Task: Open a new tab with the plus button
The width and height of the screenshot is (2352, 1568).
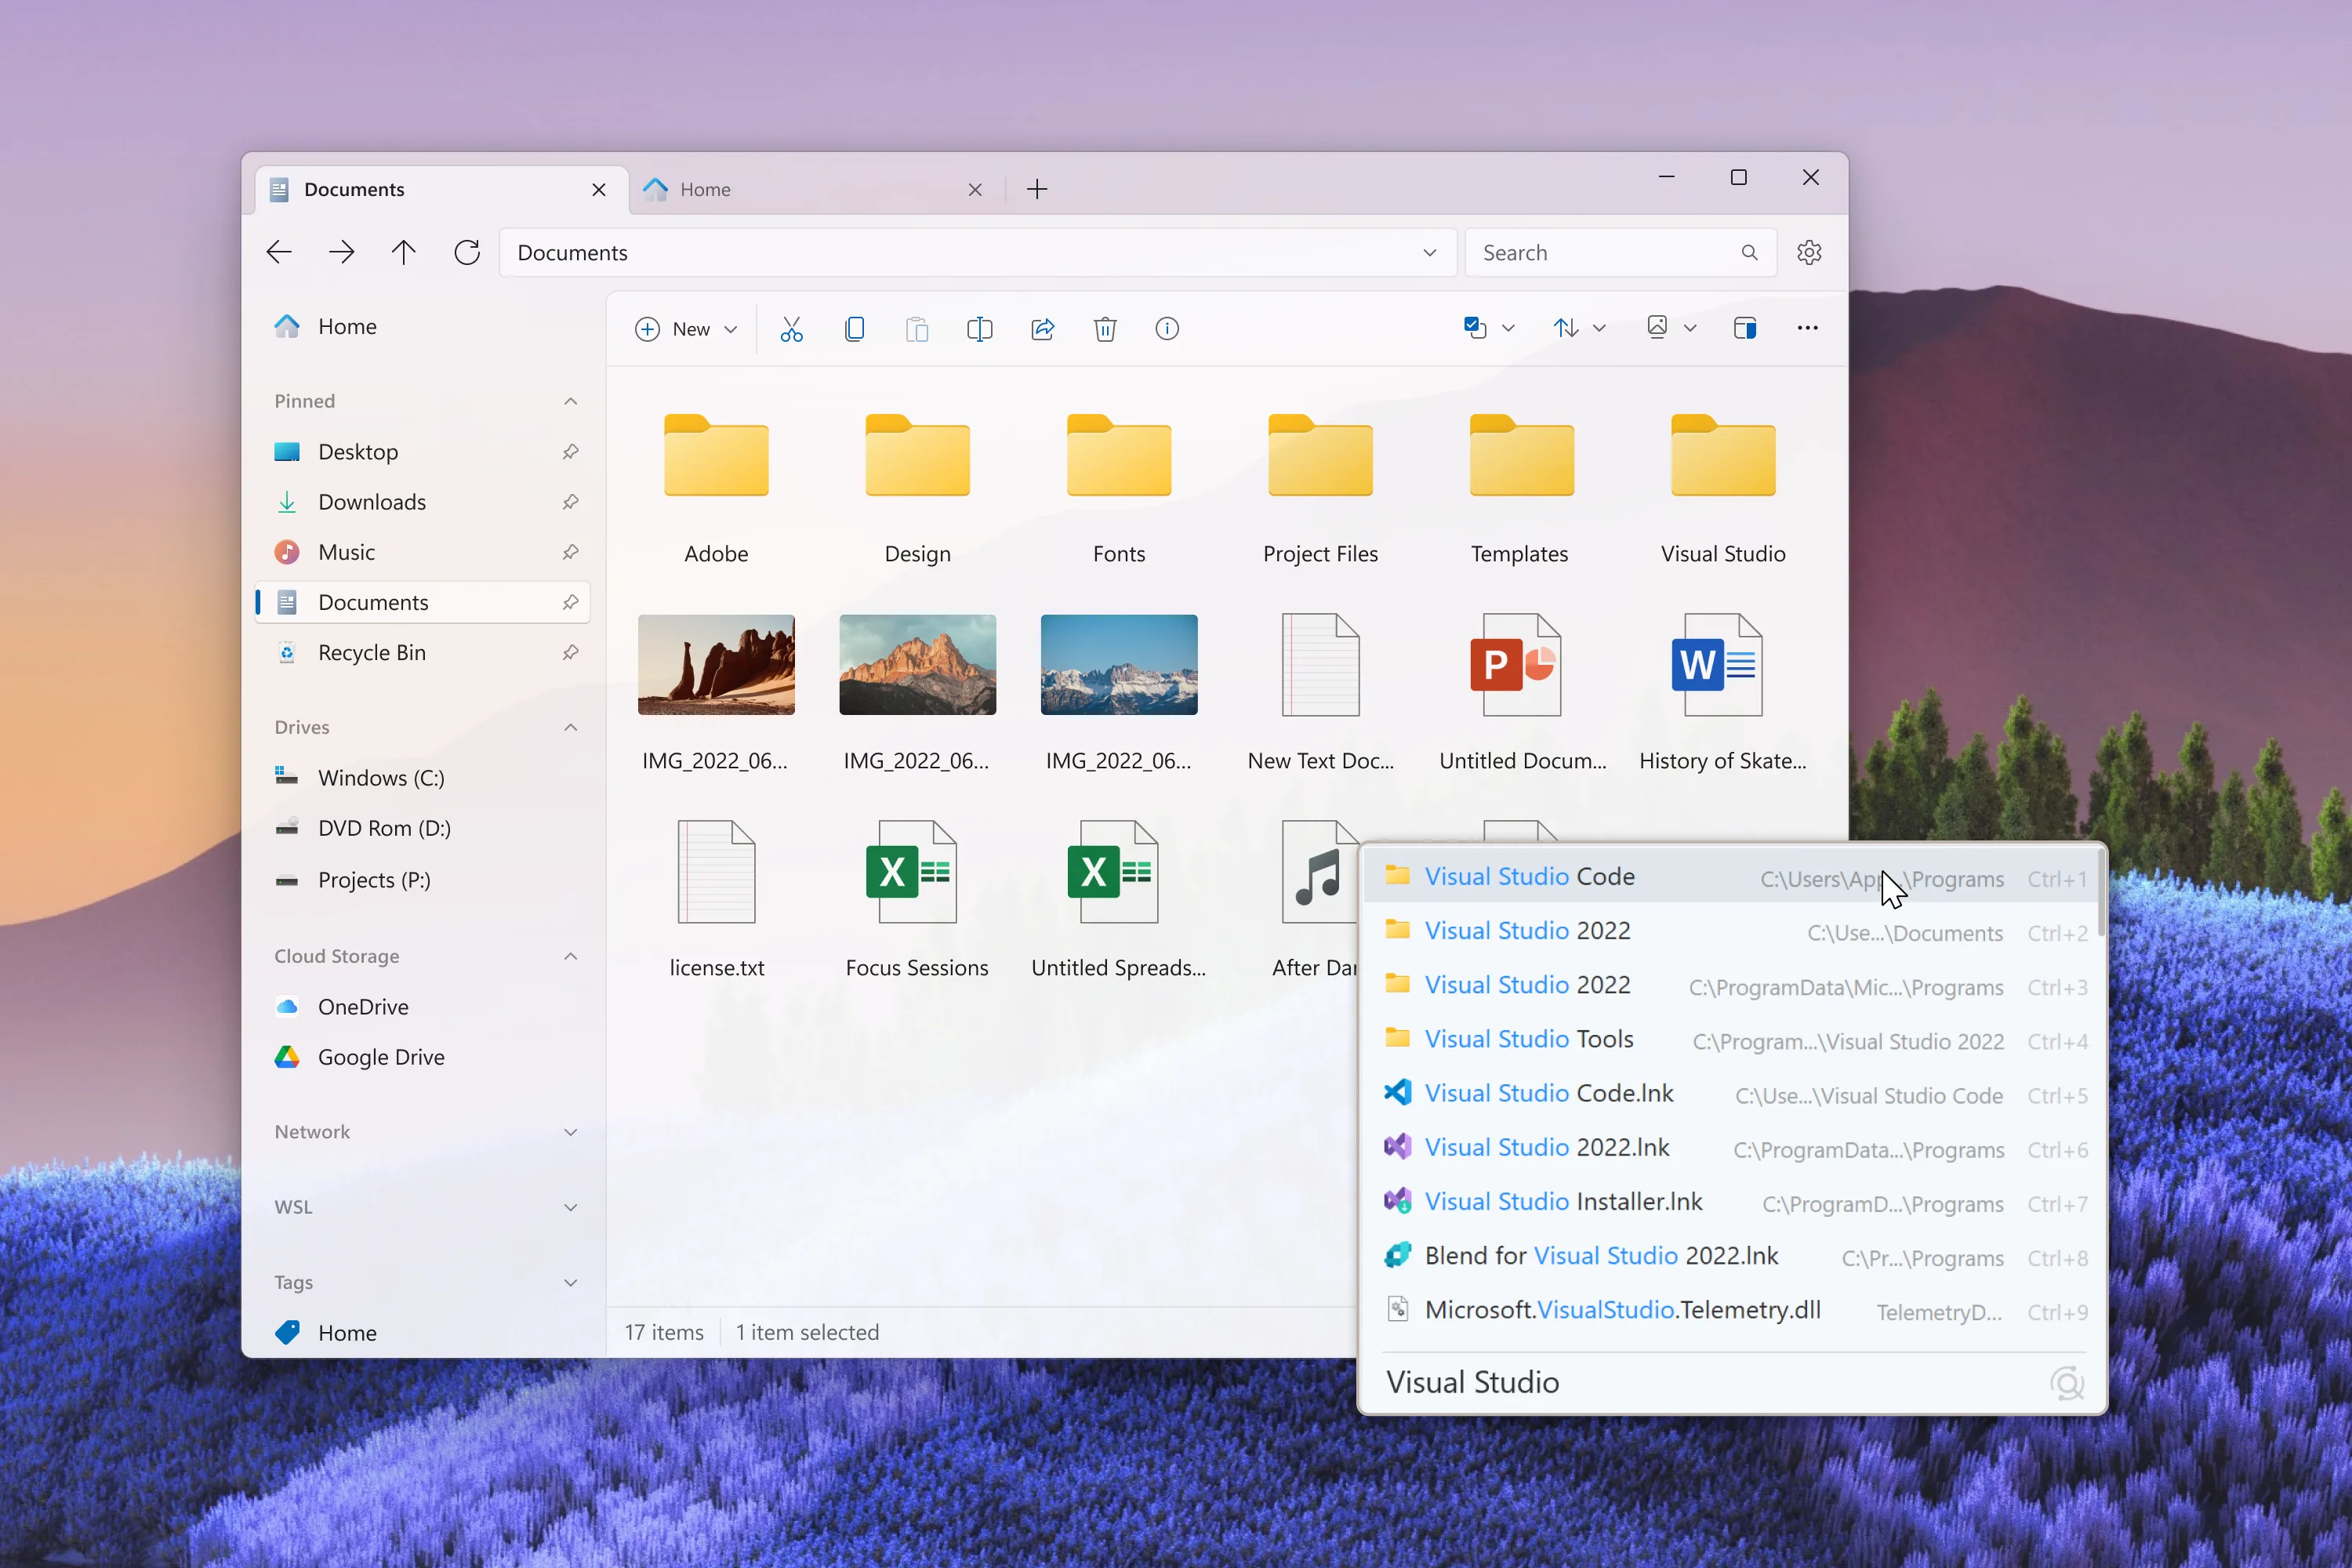Action: tap(1037, 189)
